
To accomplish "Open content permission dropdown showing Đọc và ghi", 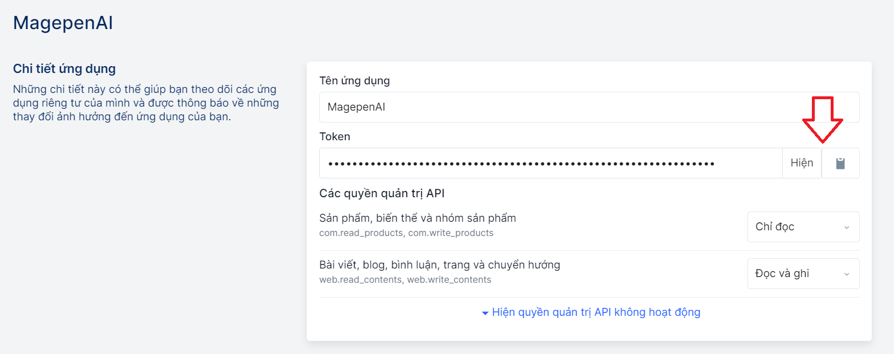I will 803,274.
